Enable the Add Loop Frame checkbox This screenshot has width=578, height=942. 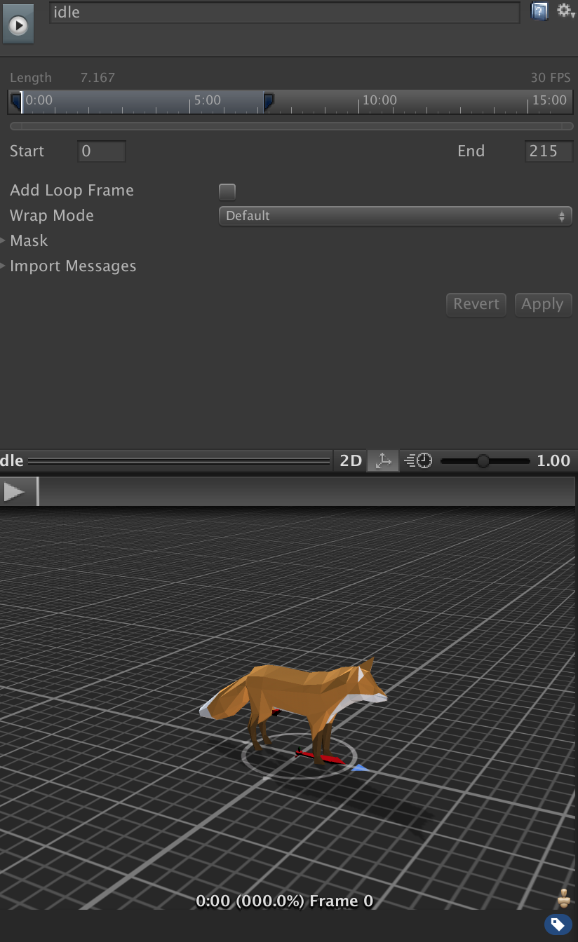[x=227, y=191]
